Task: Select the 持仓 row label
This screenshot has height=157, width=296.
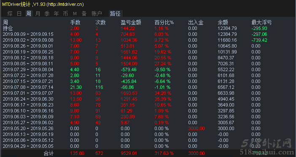Action: [8, 29]
